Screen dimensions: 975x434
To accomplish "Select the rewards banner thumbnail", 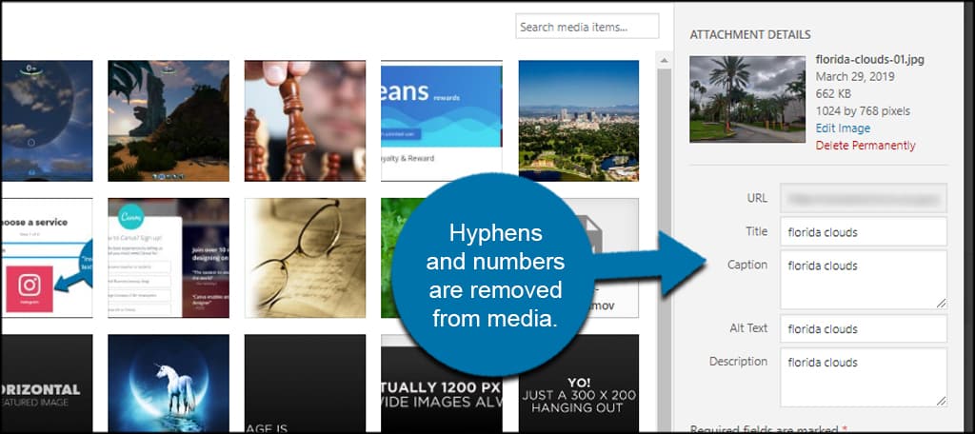I will point(442,121).
